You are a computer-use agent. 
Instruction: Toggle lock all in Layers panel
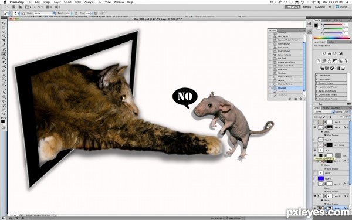point(330,117)
